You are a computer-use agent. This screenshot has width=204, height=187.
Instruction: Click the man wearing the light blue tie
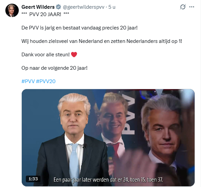(x=73, y=139)
